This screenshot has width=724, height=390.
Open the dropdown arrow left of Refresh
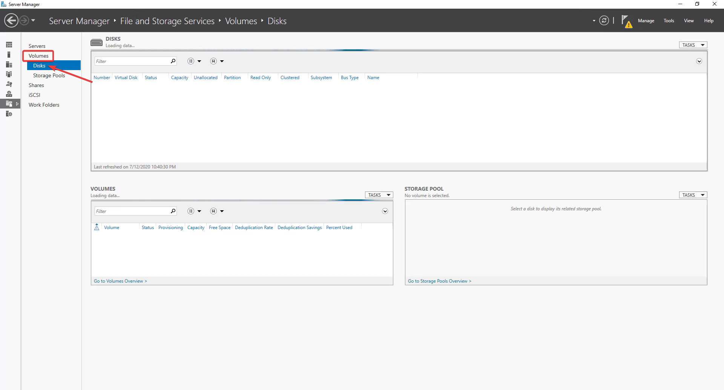(x=594, y=21)
